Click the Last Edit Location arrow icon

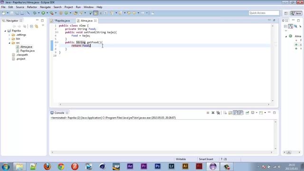click(x=129, y=13)
